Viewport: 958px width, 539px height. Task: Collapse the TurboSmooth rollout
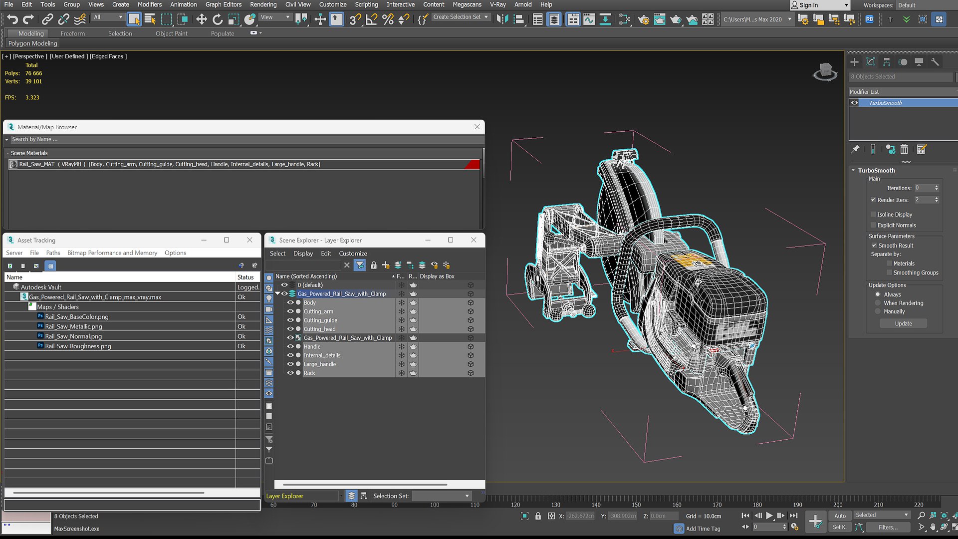pos(853,170)
